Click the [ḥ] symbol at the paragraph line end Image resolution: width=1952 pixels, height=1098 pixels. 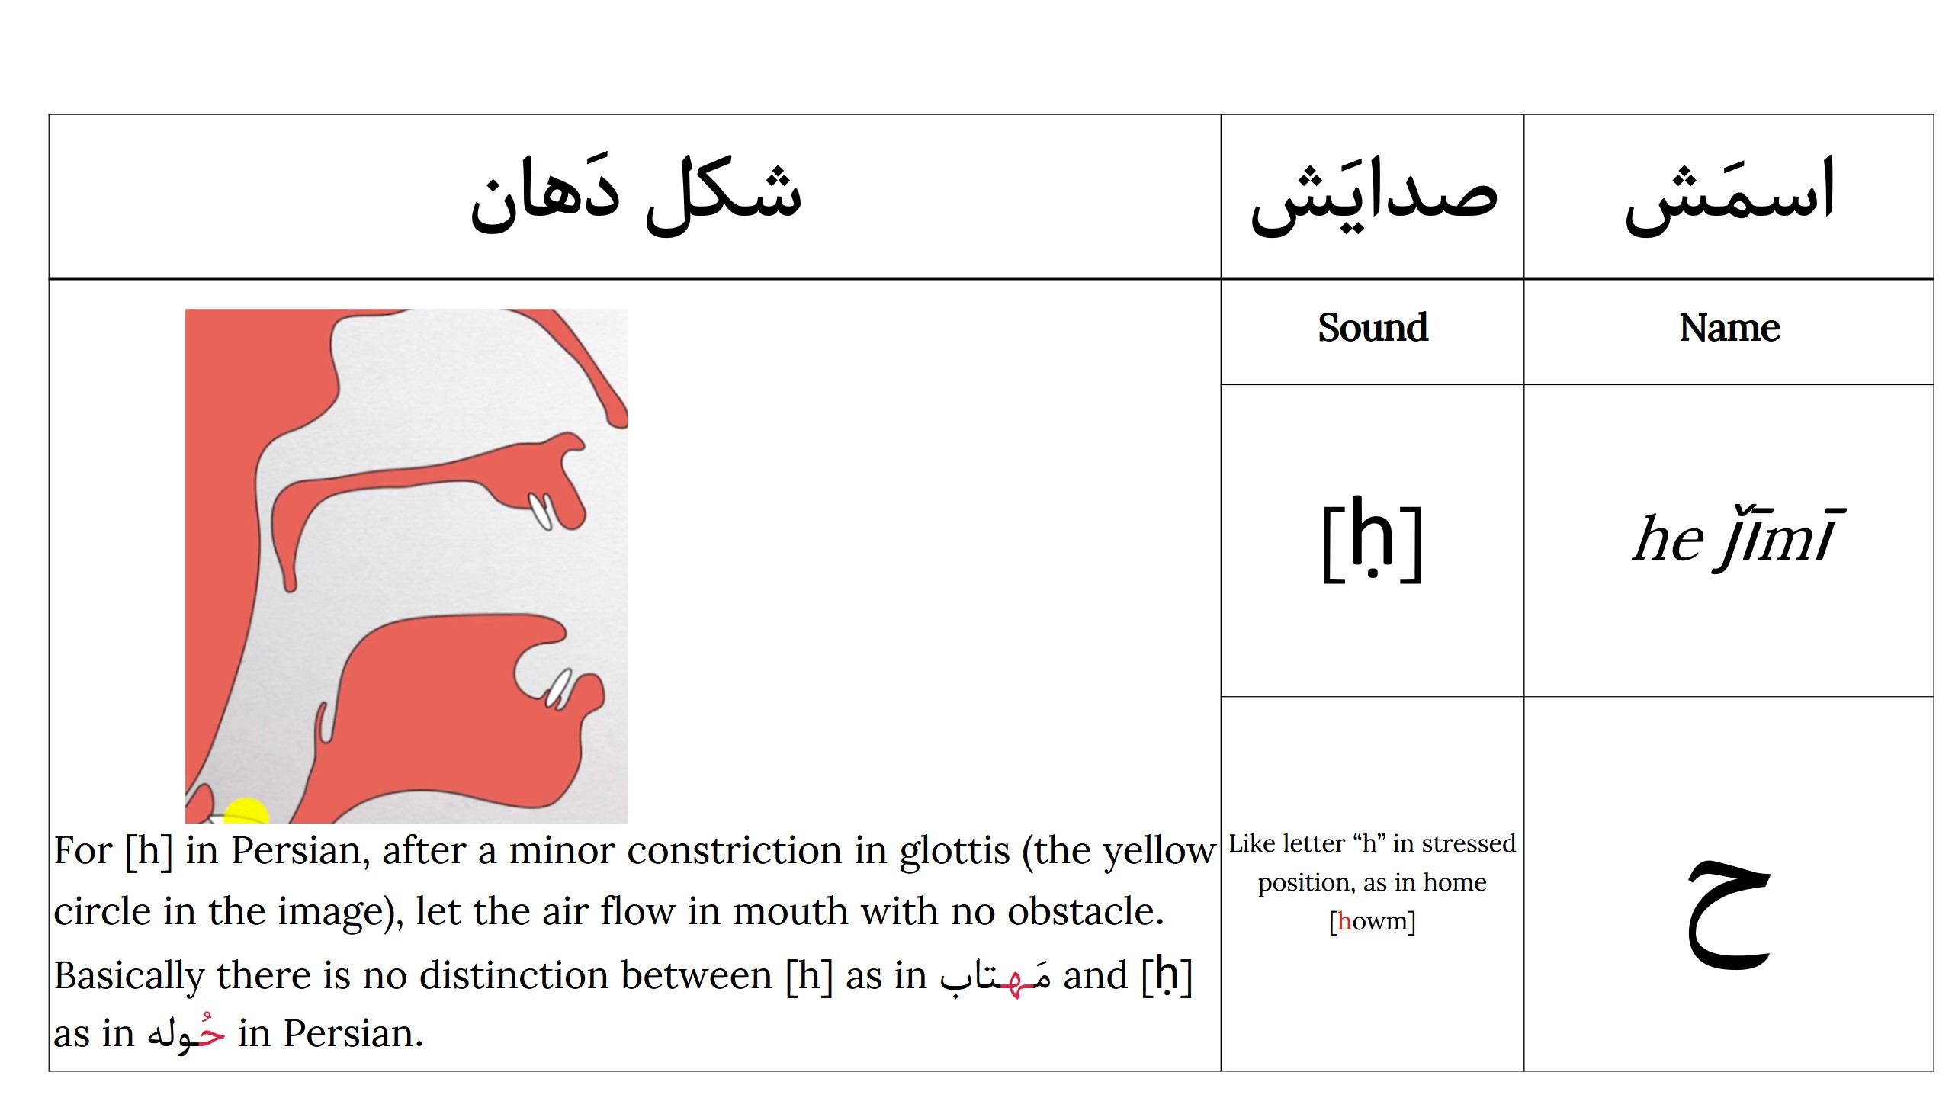(x=1166, y=975)
